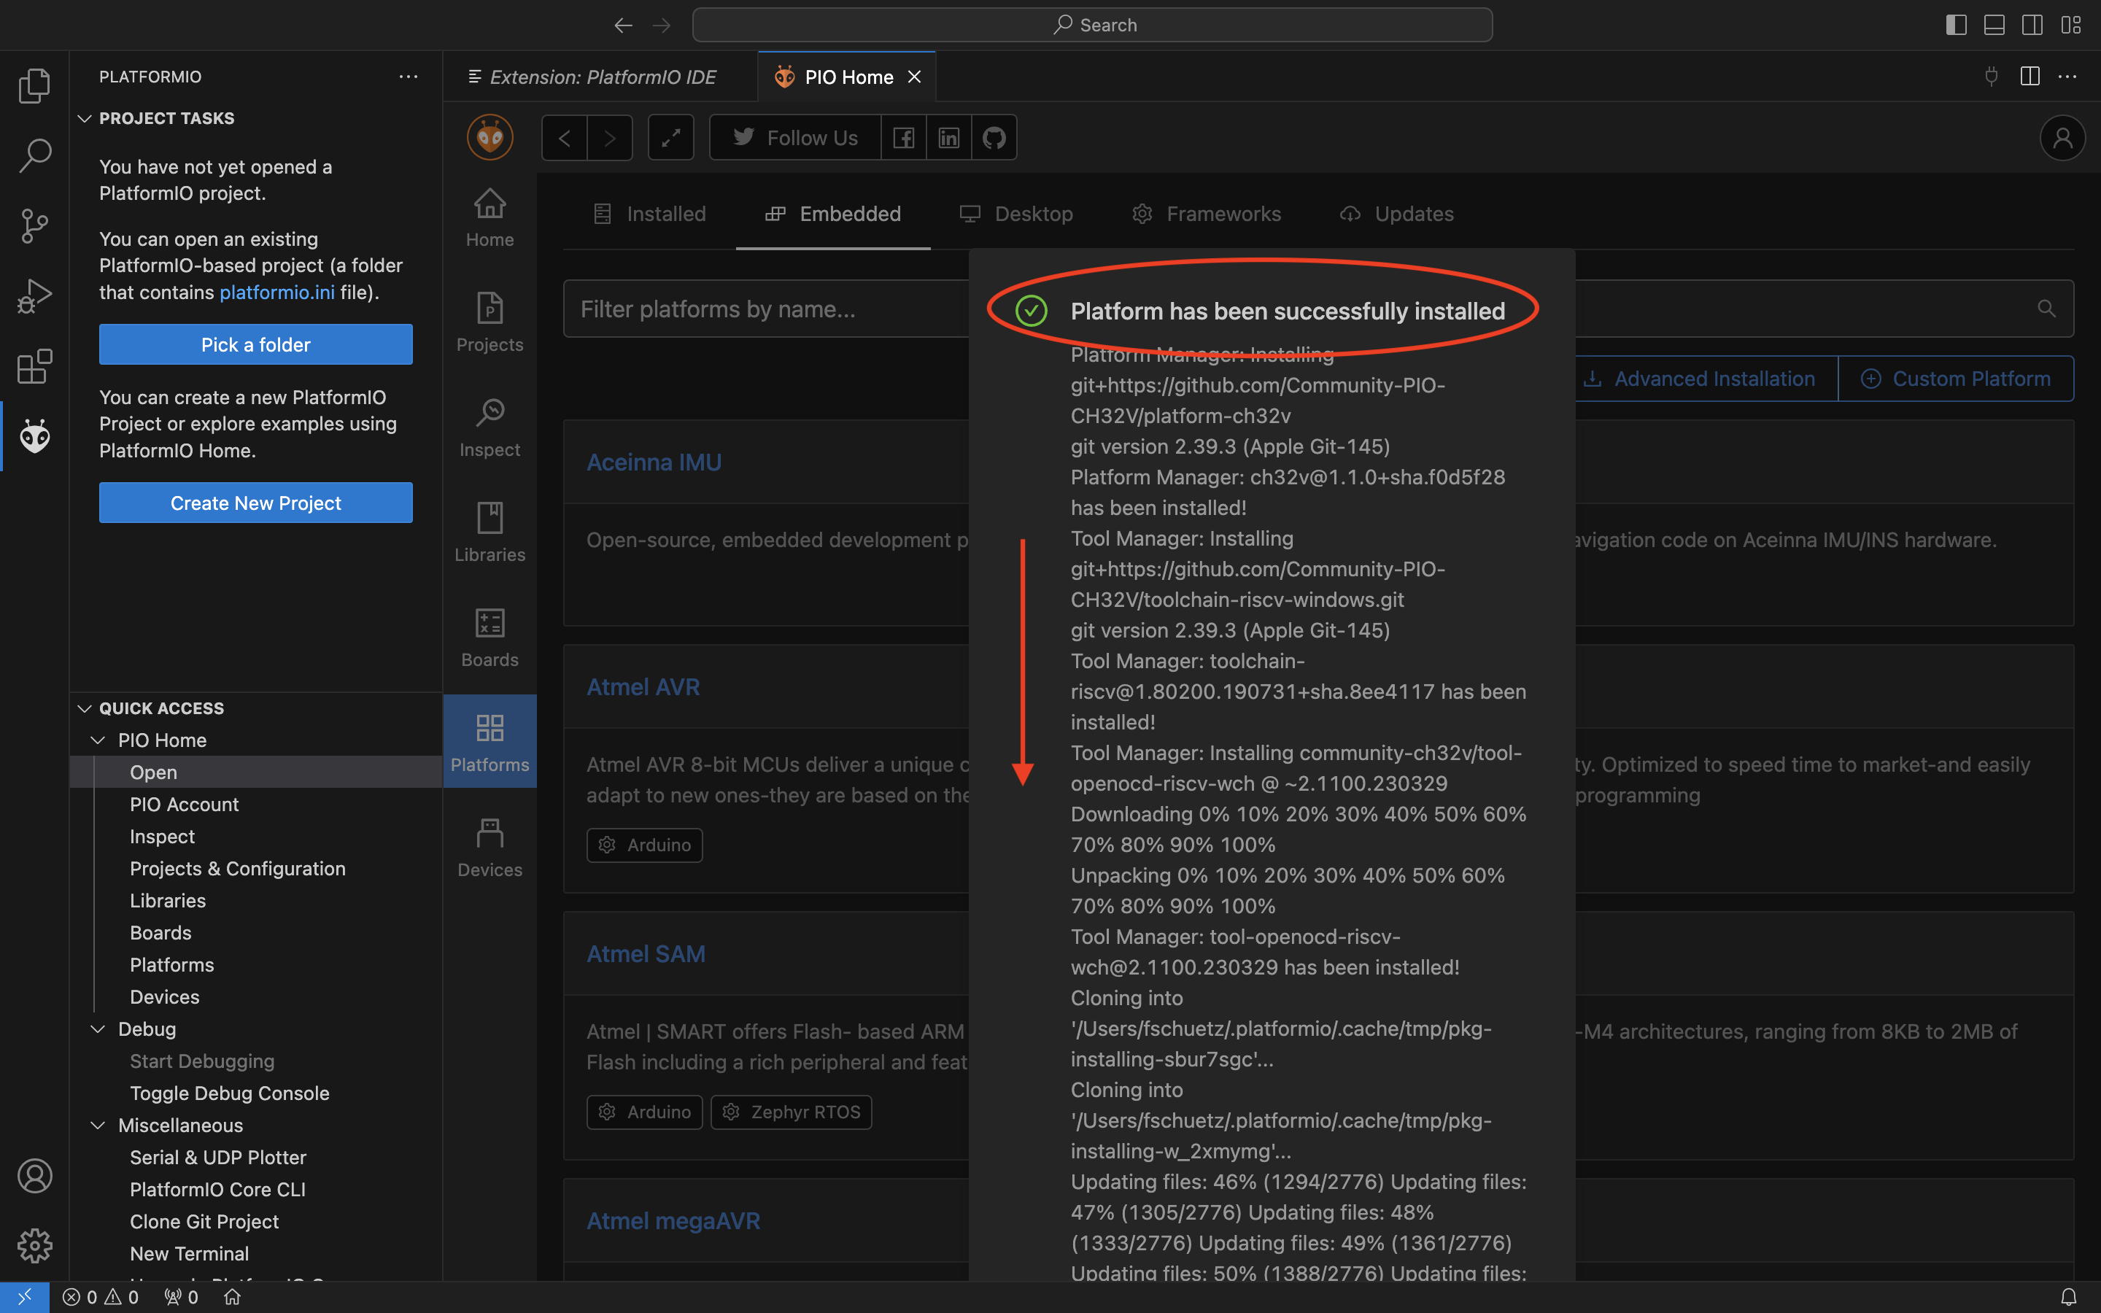Image resolution: width=2101 pixels, height=1313 pixels.
Task: Open the Atmel AVR platform link
Action: (643, 687)
